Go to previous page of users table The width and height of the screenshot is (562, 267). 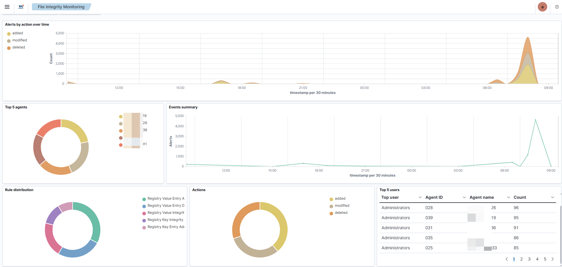point(507,259)
